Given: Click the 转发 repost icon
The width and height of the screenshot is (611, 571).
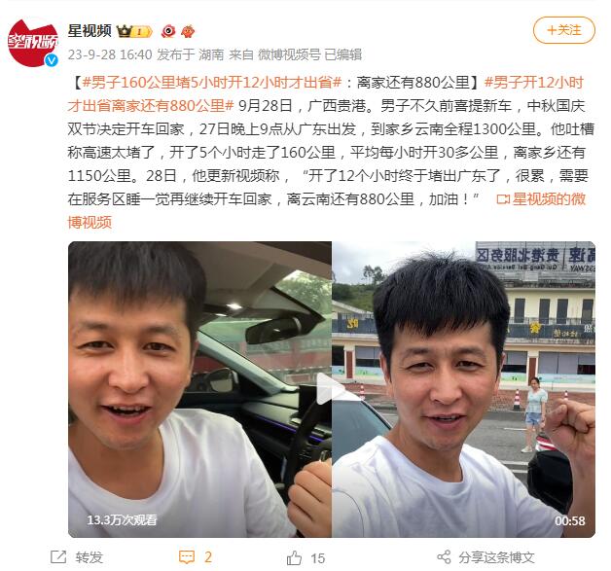Looking at the screenshot, I should coord(58,557).
